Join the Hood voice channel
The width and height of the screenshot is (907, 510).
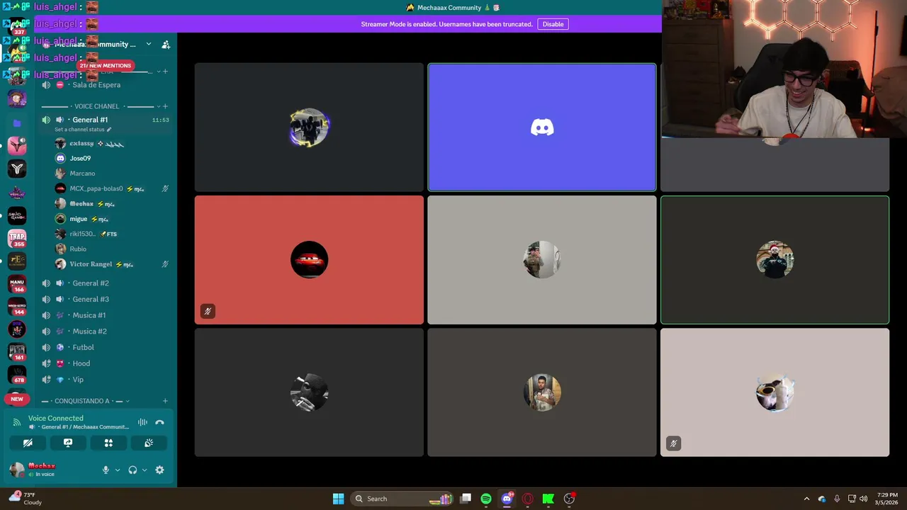coord(81,363)
